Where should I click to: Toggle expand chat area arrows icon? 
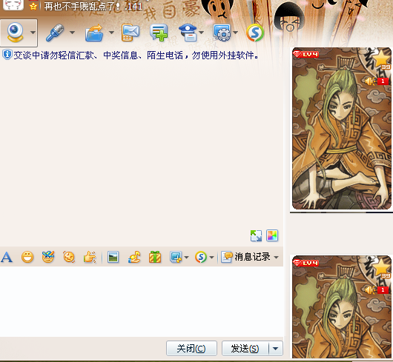256,235
